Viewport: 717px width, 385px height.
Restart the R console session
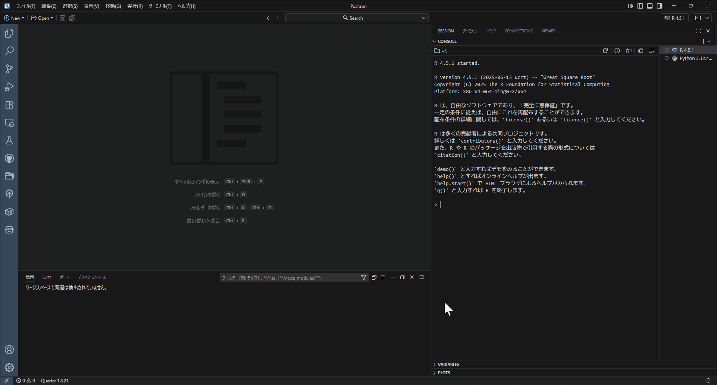tap(605, 51)
